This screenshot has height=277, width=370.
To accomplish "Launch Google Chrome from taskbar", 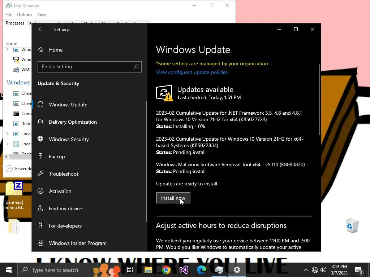I will click(x=166, y=270).
